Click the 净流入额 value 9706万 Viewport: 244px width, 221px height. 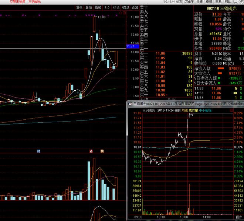[235, 69]
